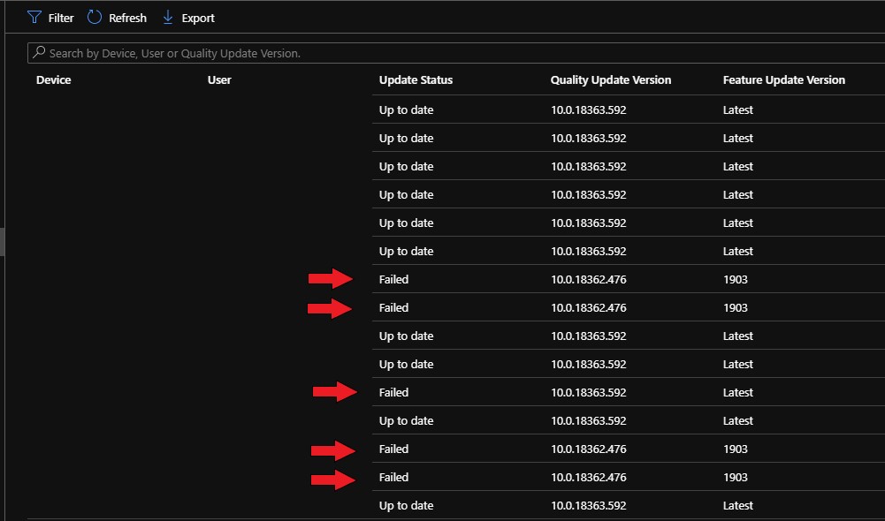
Task: Click the second Failed row's 10.0.18362.476 version
Action: click(589, 308)
